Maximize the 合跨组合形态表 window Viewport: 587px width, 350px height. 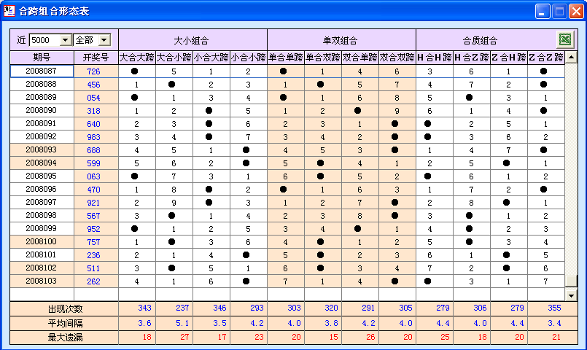click(x=559, y=11)
